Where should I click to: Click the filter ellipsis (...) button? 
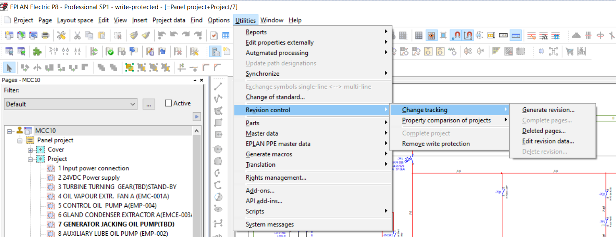click(149, 104)
